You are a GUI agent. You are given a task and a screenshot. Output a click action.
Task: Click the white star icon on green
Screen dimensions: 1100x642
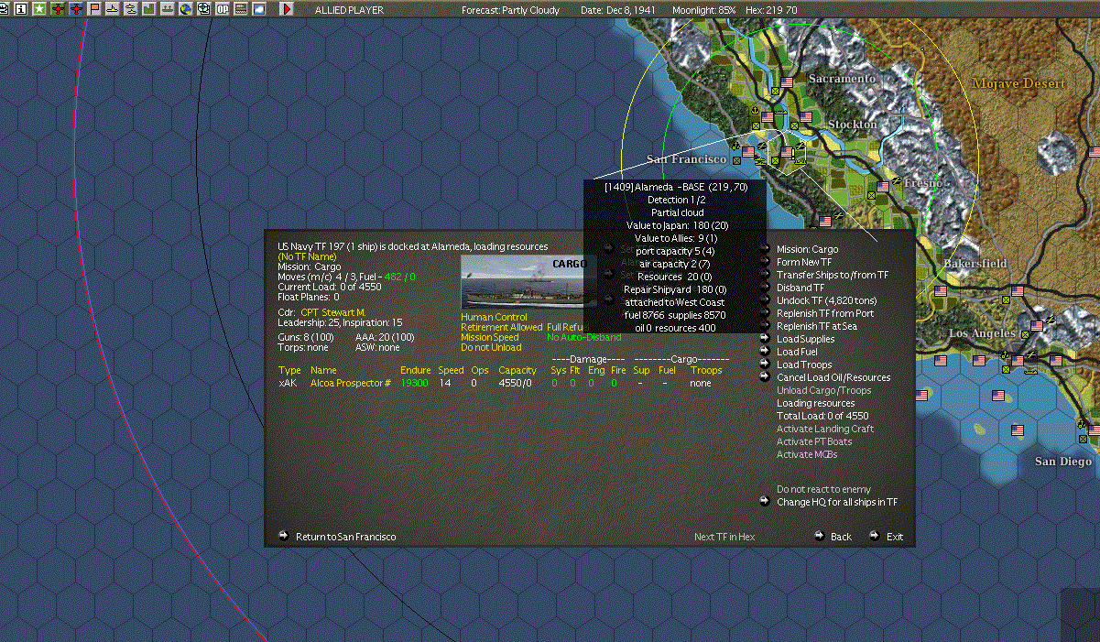click(39, 9)
